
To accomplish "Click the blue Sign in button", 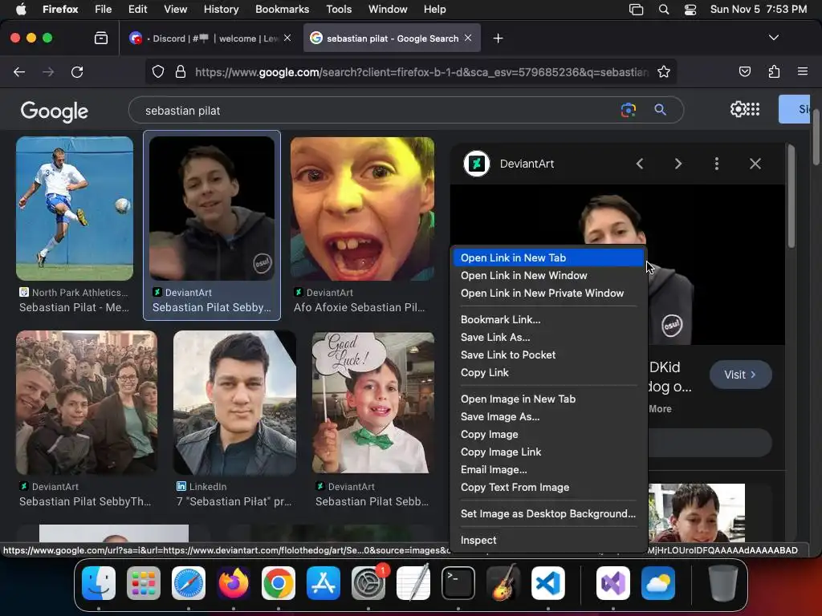I will click(795, 109).
